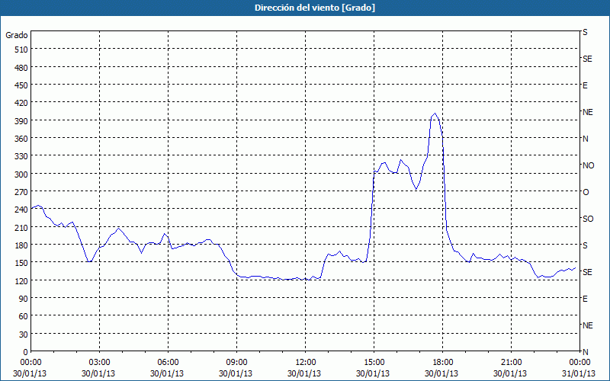This screenshot has height=381, width=610.
Task: Select the 30 degree axis label
Action: [24, 335]
